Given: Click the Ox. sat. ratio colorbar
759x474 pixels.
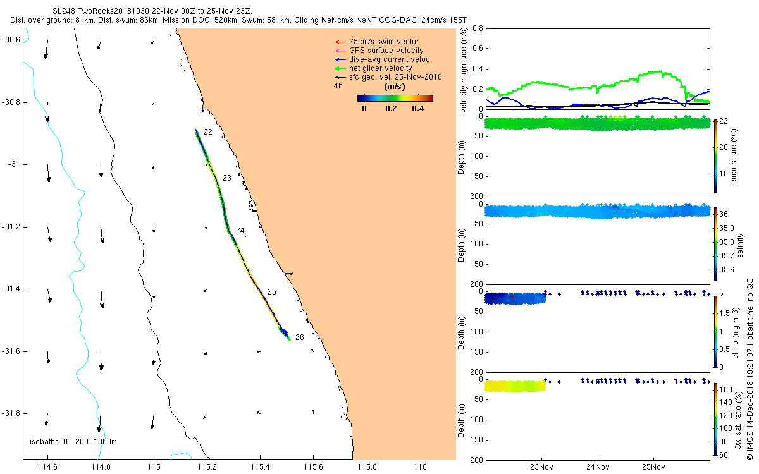Looking at the screenshot, I should tap(715, 419).
